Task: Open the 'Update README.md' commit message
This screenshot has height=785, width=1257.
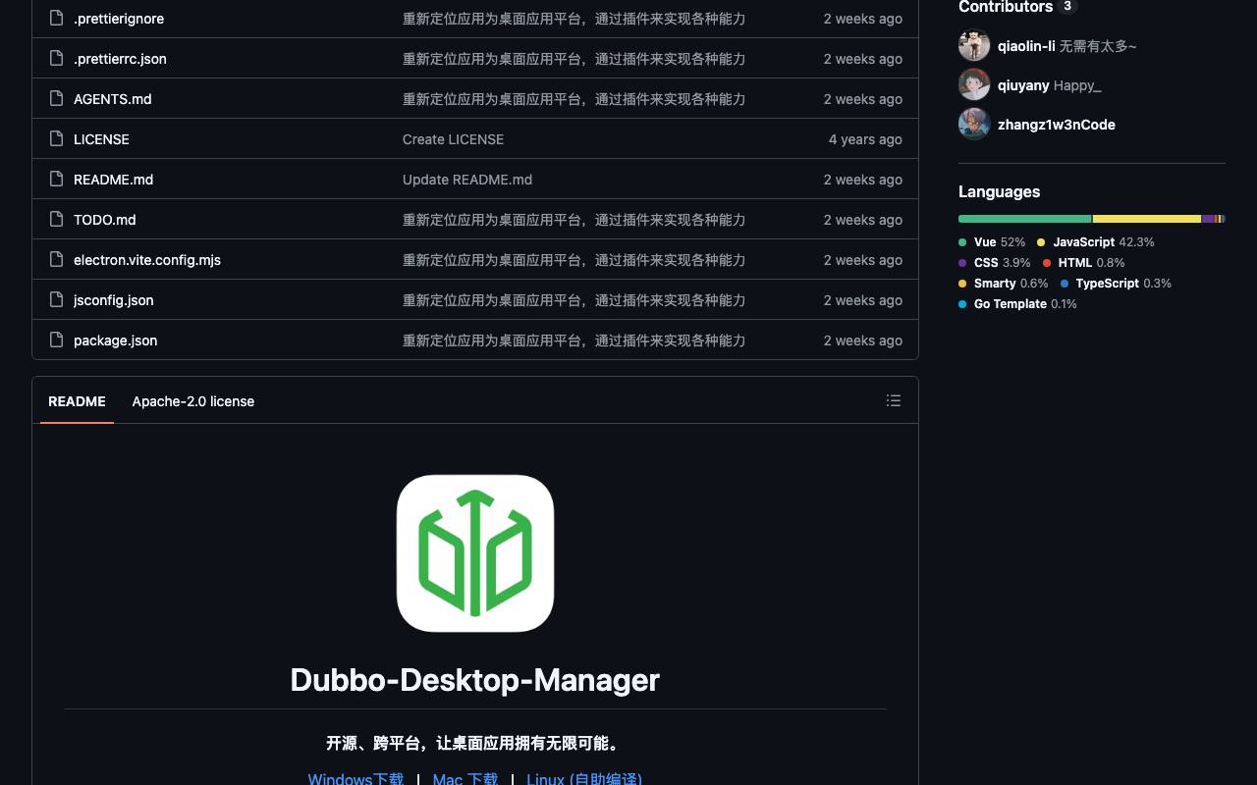Action: pyautogui.click(x=467, y=180)
